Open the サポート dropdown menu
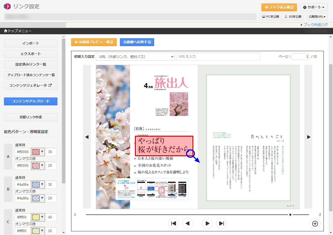 [313, 7]
